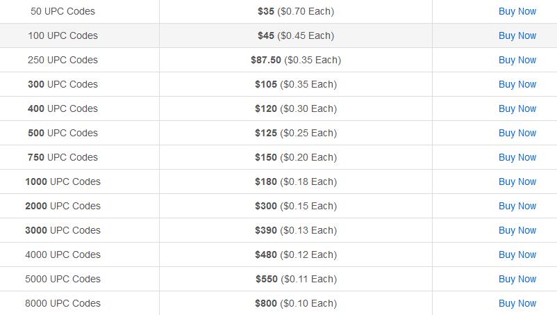The image size is (557, 315).
Task: Select Buy Now for 4000 UPC Codes
Action: pyautogui.click(x=517, y=255)
